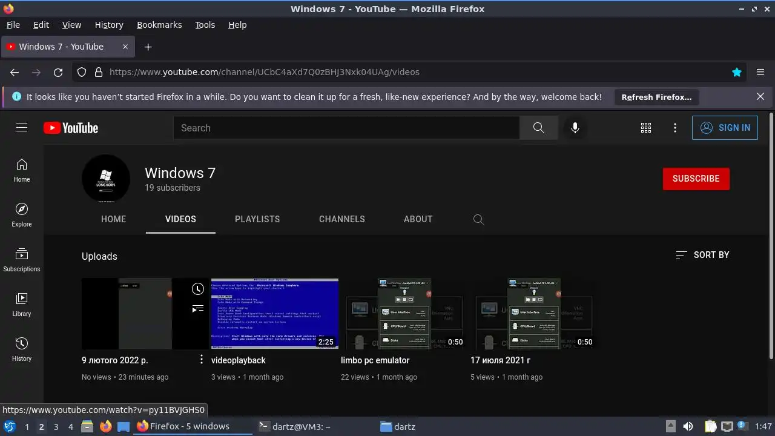Open the YouTube apps grid
775x436 pixels.
tap(646, 128)
